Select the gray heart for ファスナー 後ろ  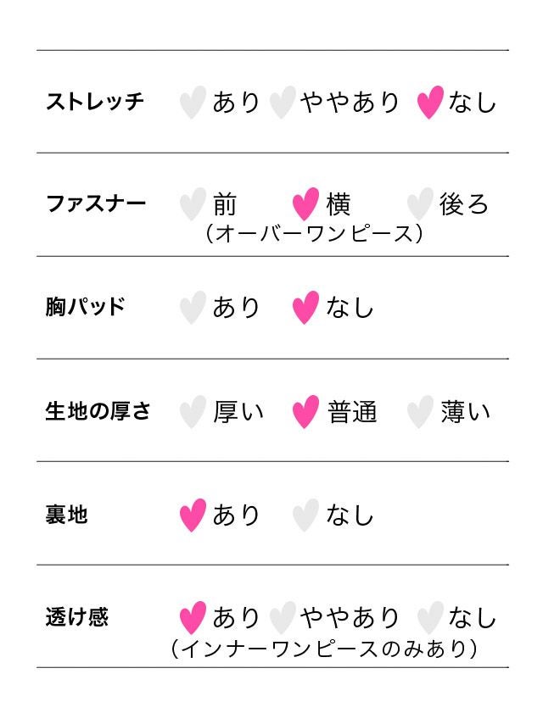coord(419,204)
